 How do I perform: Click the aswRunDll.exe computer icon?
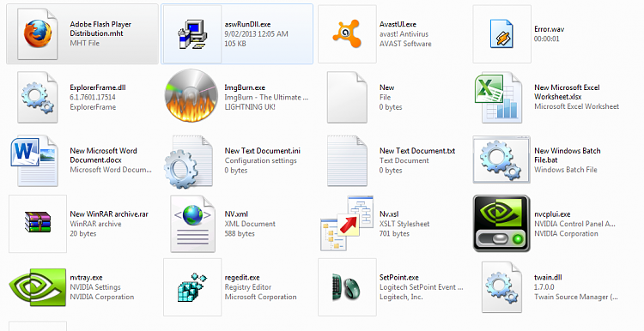[x=192, y=34]
